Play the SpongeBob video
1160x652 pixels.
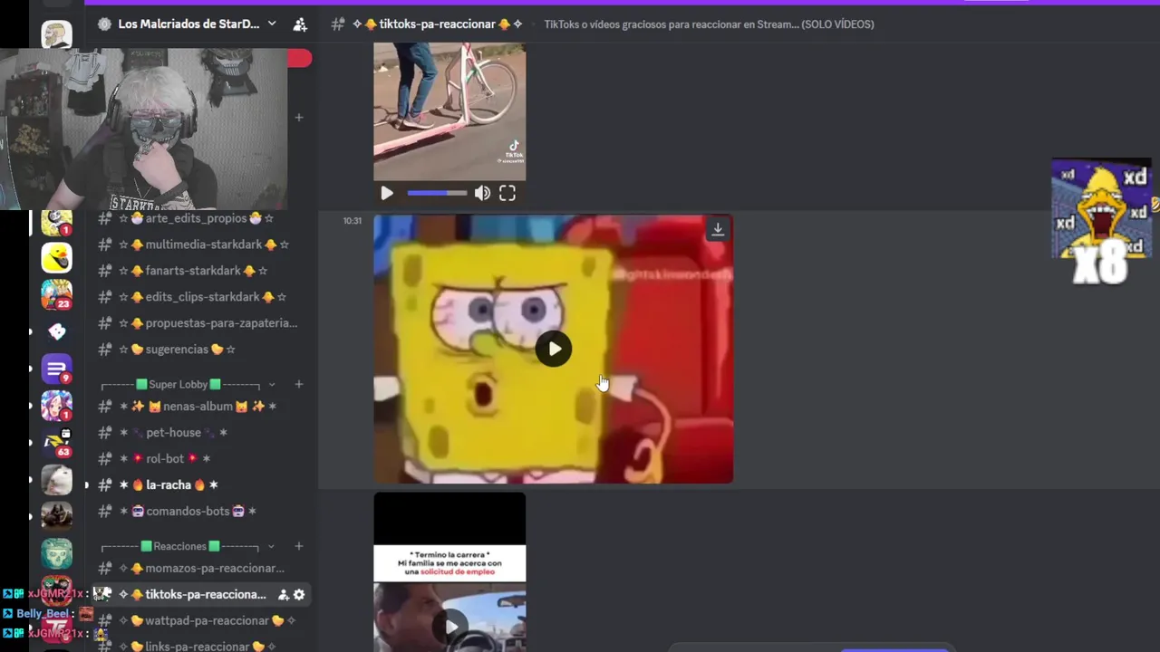click(x=554, y=350)
